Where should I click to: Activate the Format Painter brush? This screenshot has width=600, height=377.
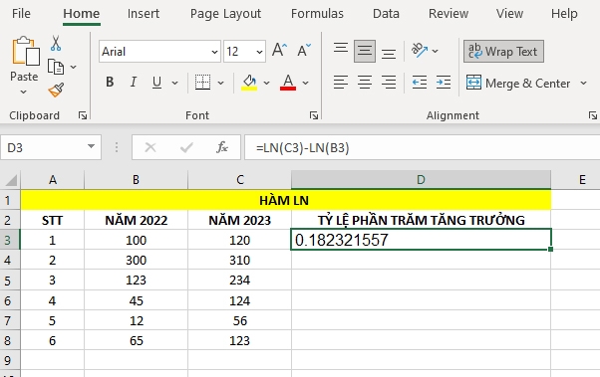coord(56,91)
